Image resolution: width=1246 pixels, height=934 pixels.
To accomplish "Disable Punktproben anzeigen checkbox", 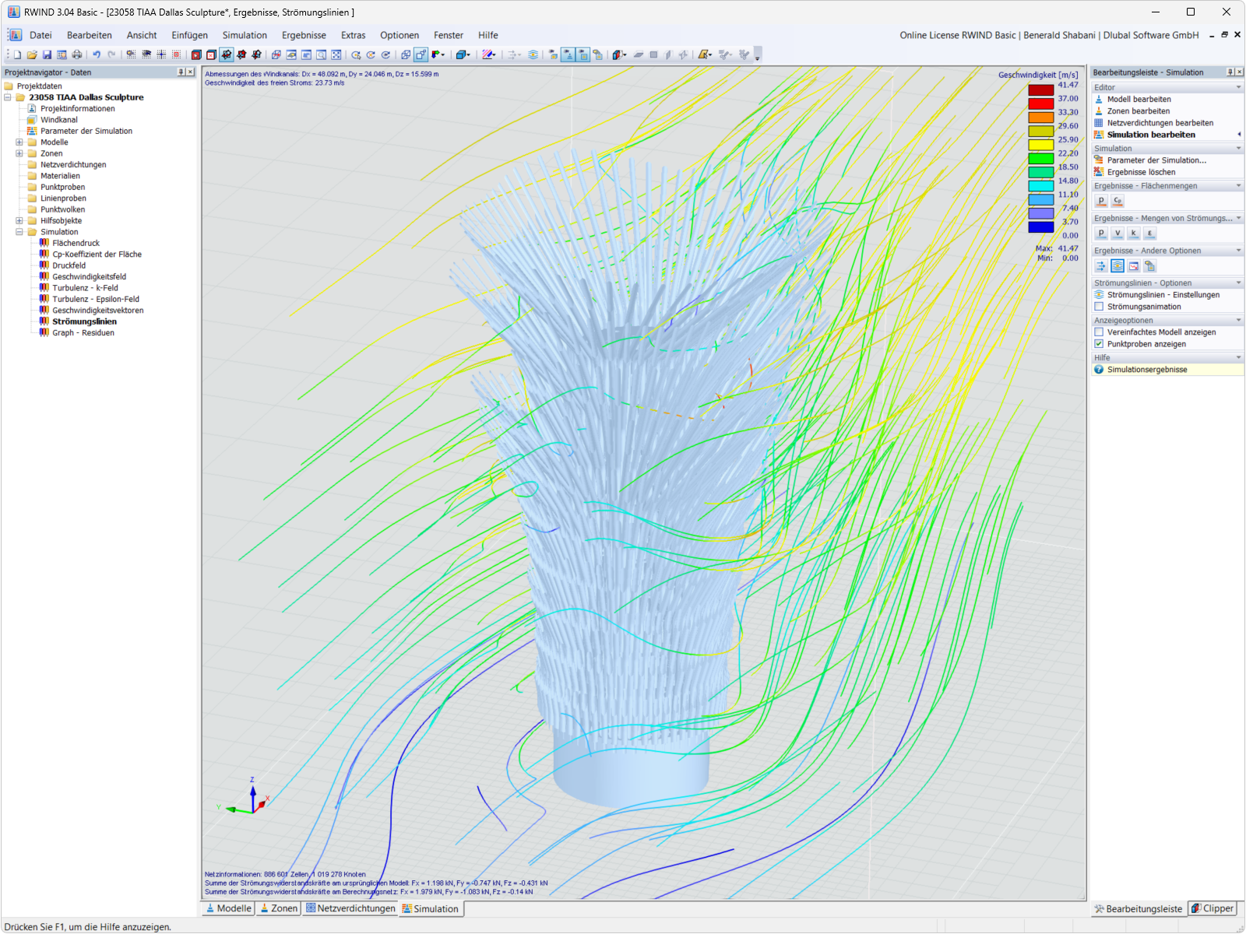I will coord(1100,343).
